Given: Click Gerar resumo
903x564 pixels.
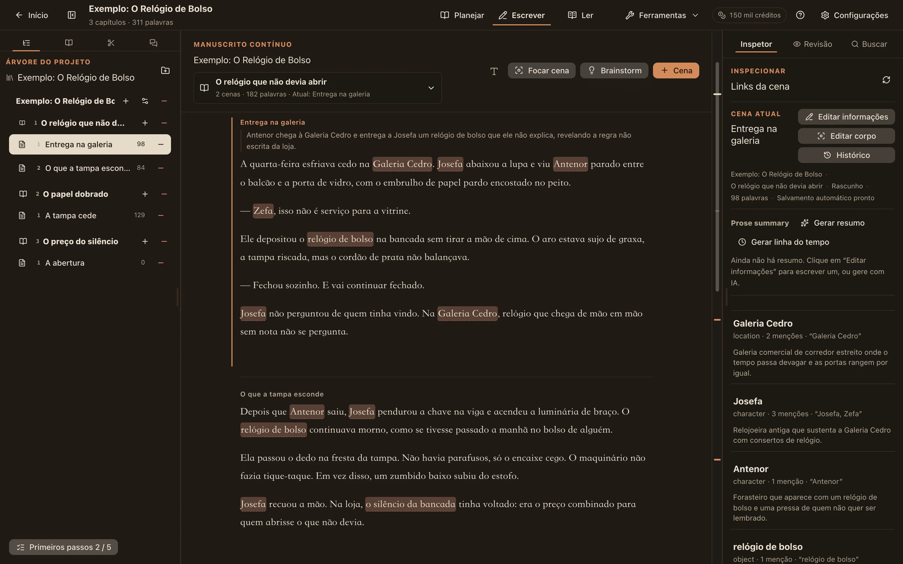Looking at the screenshot, I should pos(832,223).
